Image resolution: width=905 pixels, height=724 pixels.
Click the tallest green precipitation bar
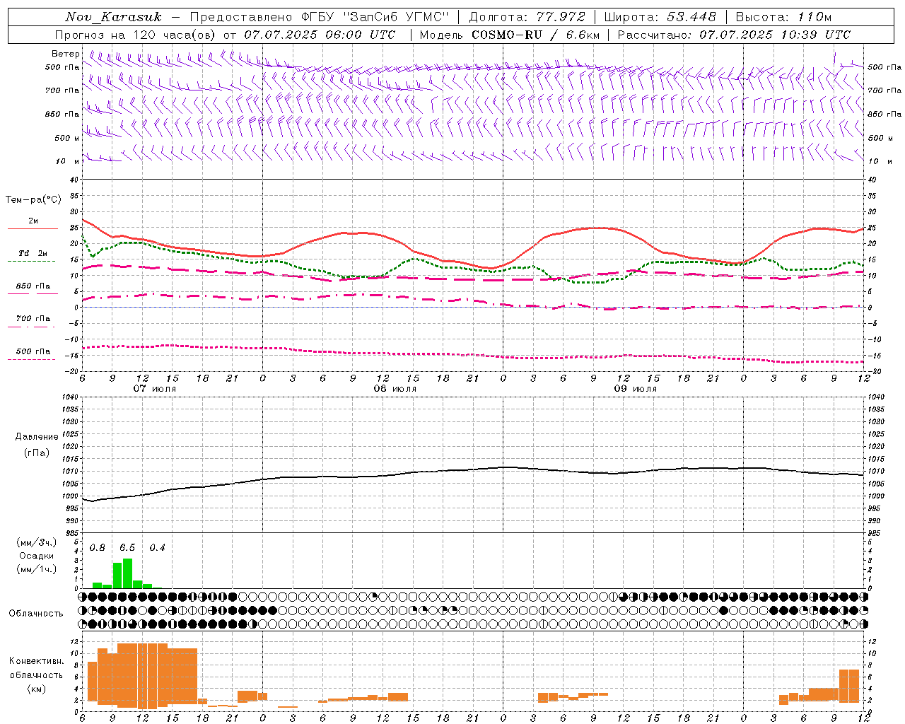127,573
